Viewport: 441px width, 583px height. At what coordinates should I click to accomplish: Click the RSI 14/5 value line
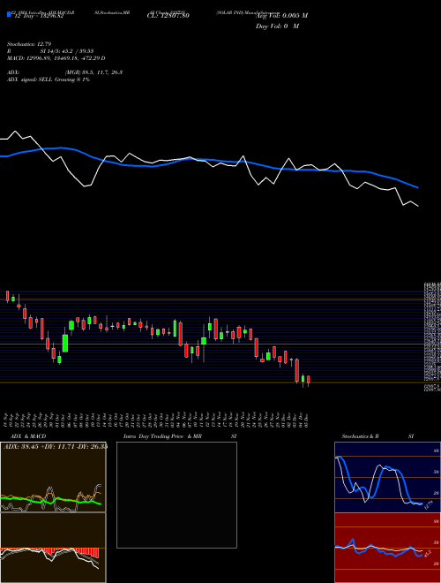(50, 51)
